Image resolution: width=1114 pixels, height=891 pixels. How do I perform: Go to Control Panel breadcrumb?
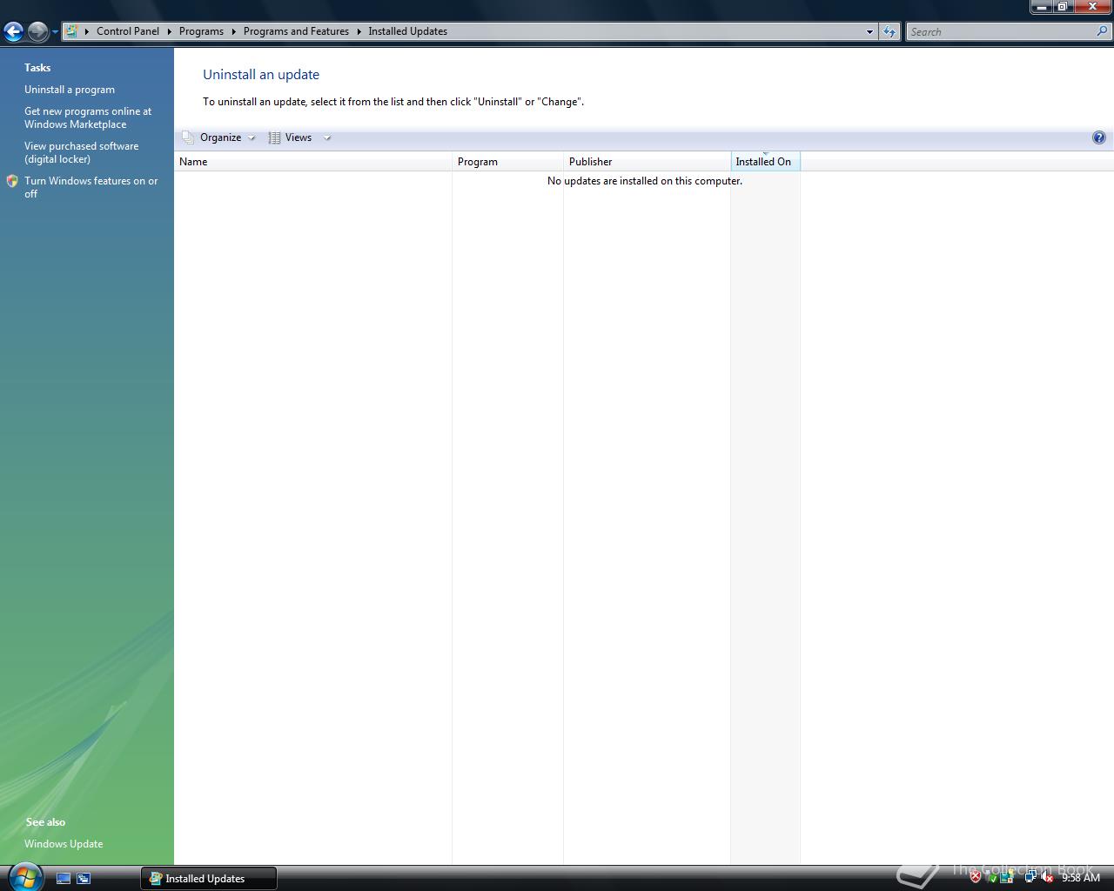click(x=128, y=31)
